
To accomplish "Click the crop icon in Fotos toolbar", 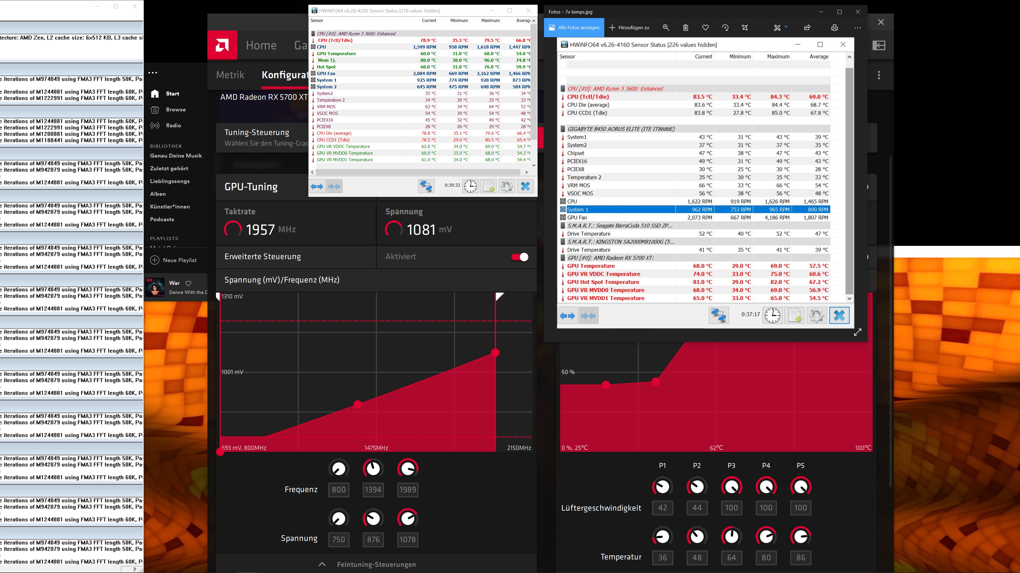I will [x=745, y=28].
